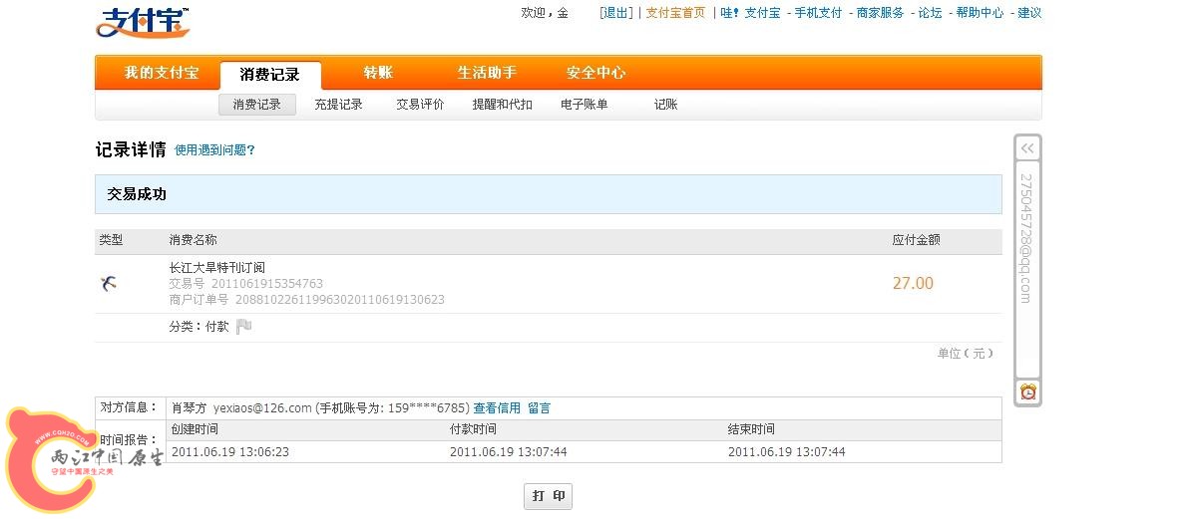Click the transaction type bird icon
The width and height of the screenshot is (1183, 519).
point(110,284)
